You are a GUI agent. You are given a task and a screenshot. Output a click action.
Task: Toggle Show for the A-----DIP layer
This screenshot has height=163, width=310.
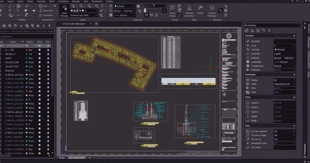(40, 50)
